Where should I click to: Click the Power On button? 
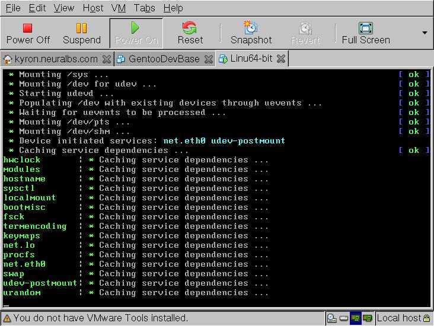[x=136, y=33]
